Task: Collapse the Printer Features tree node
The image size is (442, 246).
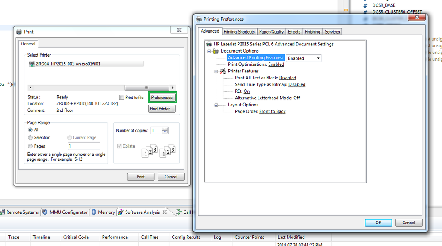Action: 216,72
